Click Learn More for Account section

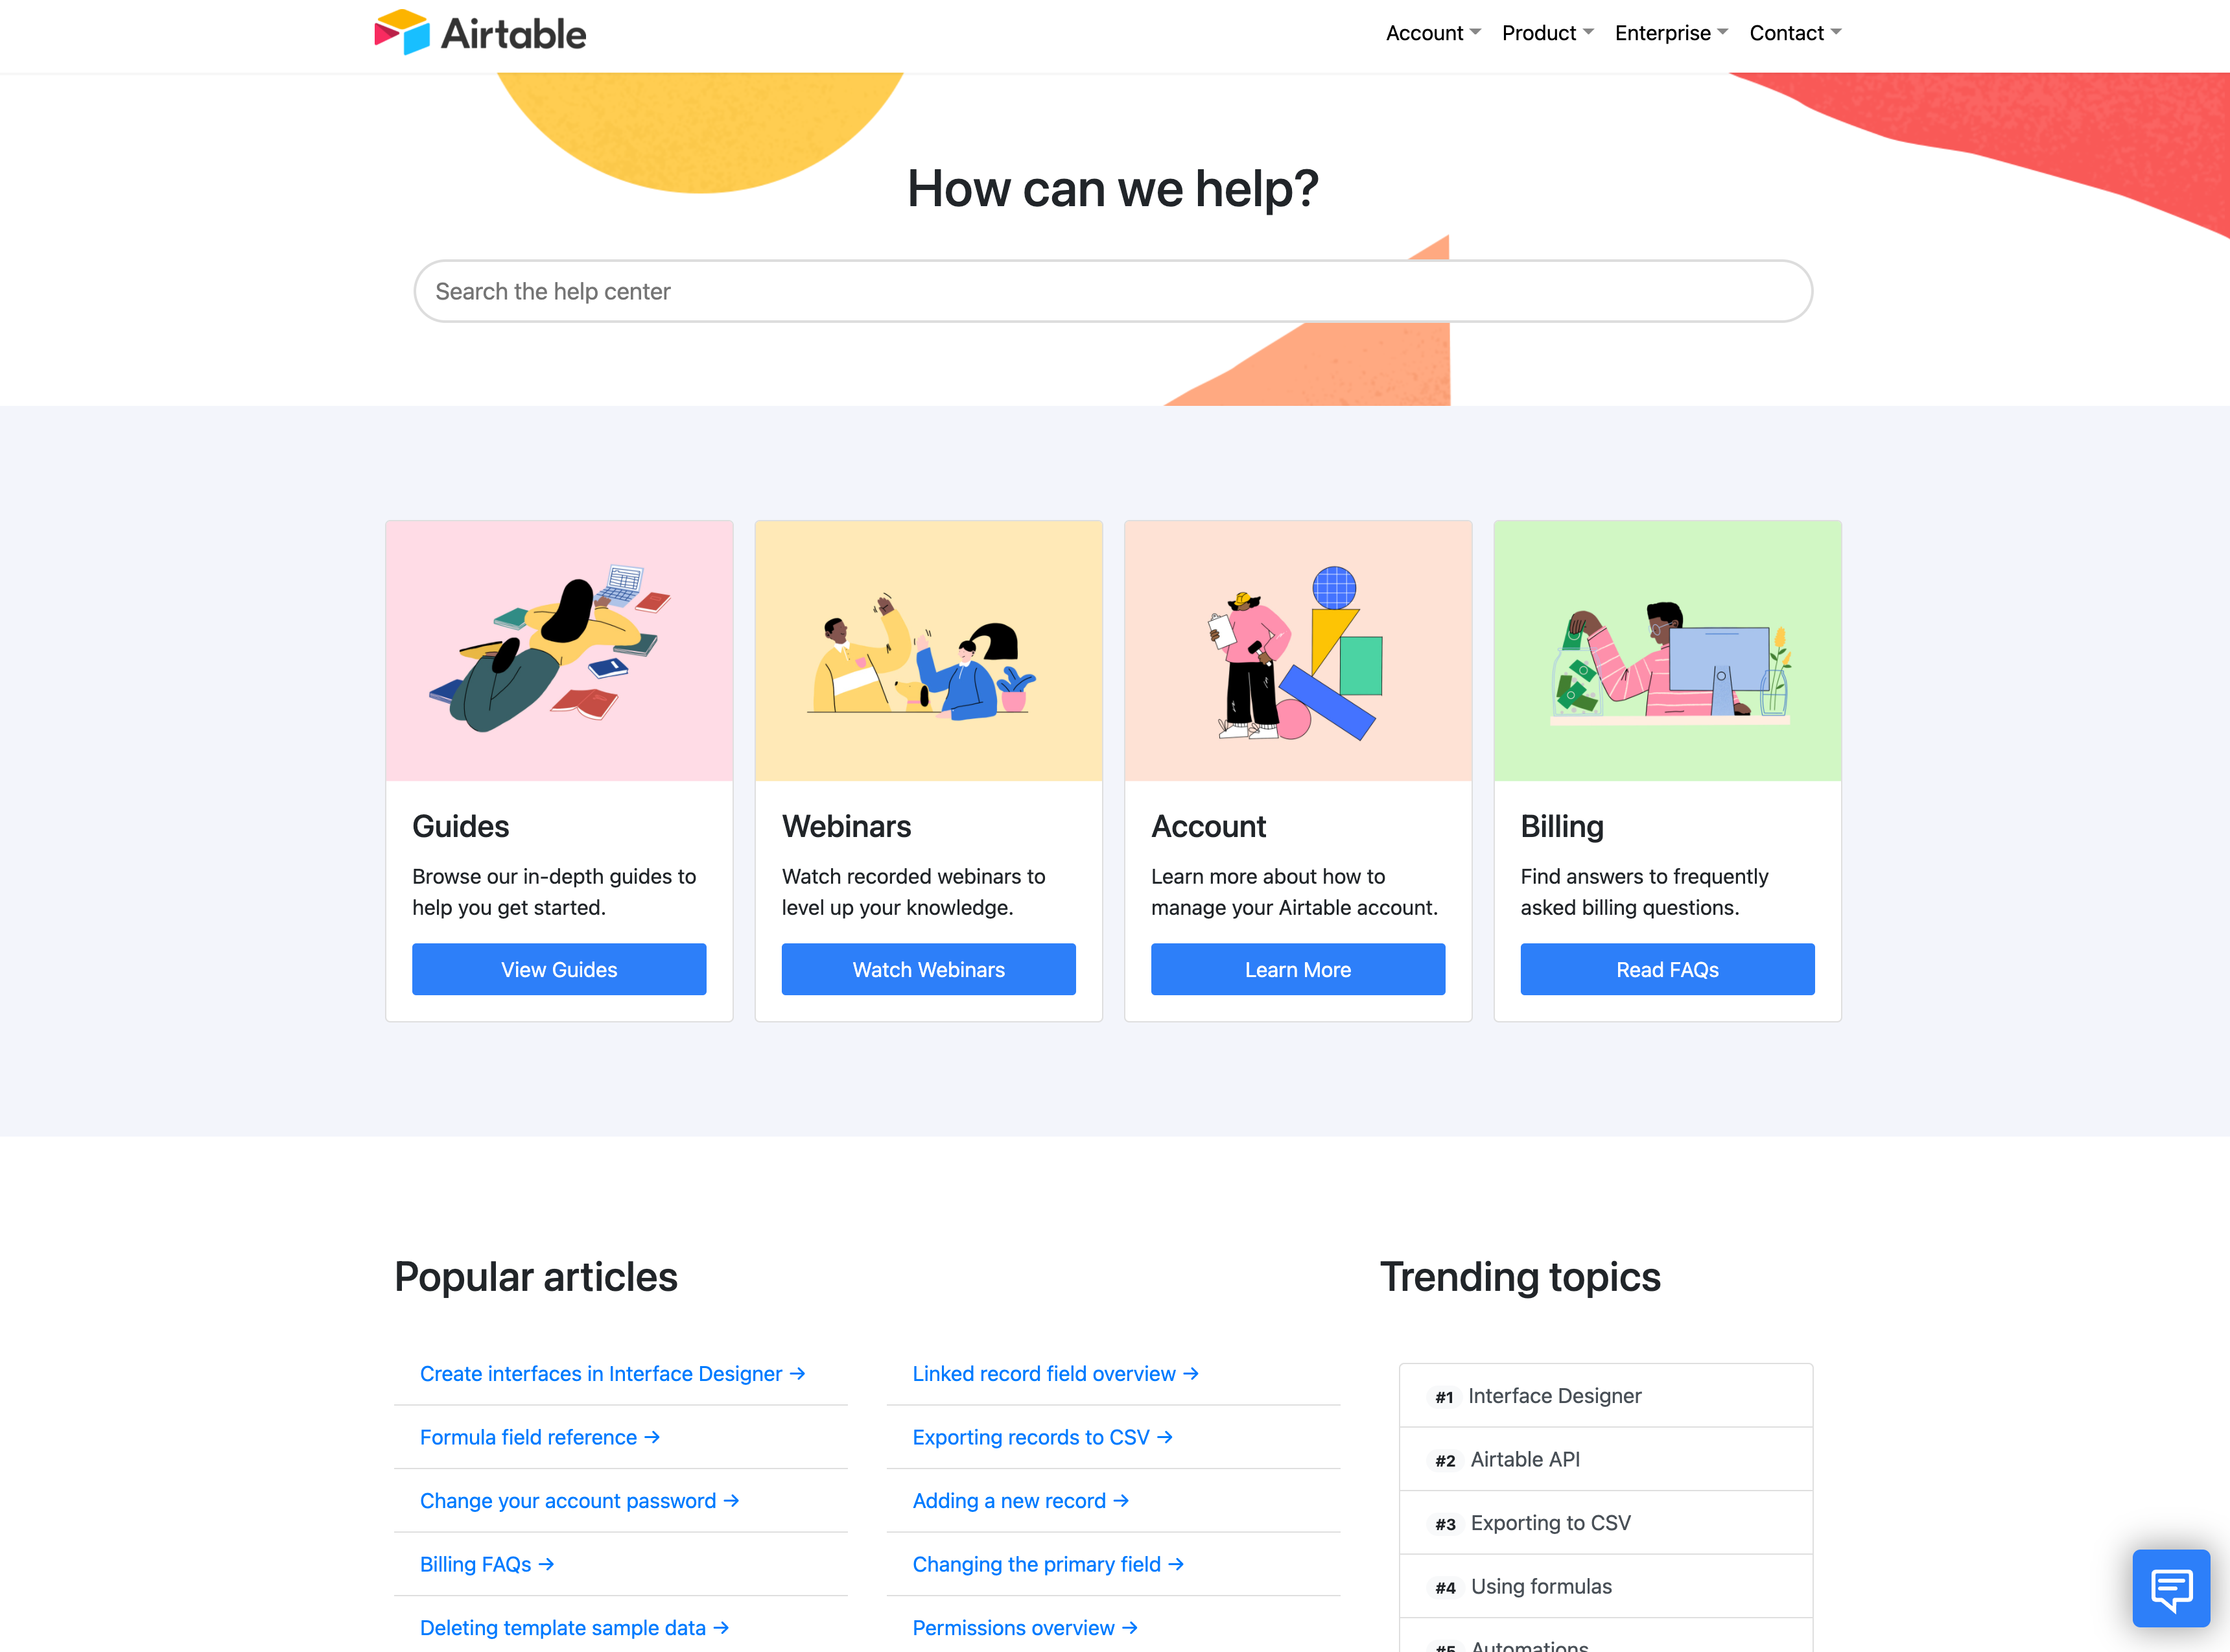coord(1298,968)
